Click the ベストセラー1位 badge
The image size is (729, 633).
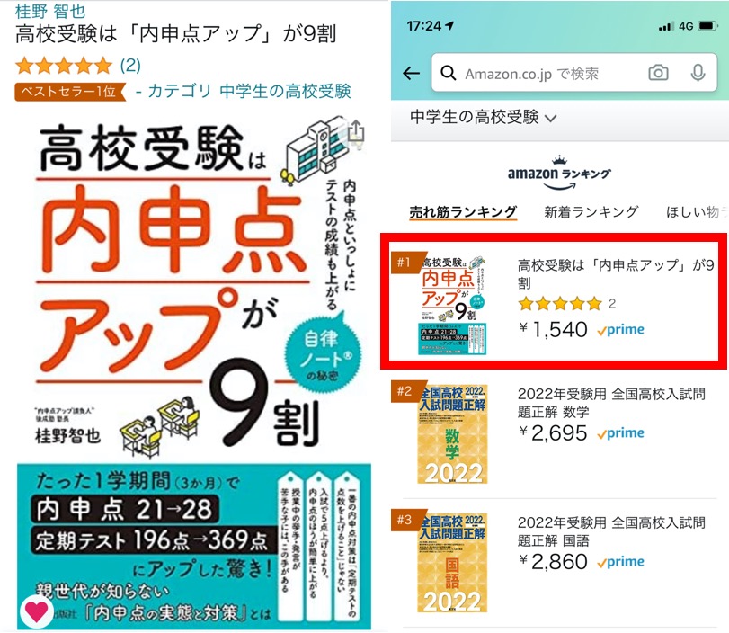tap(70, 92)
